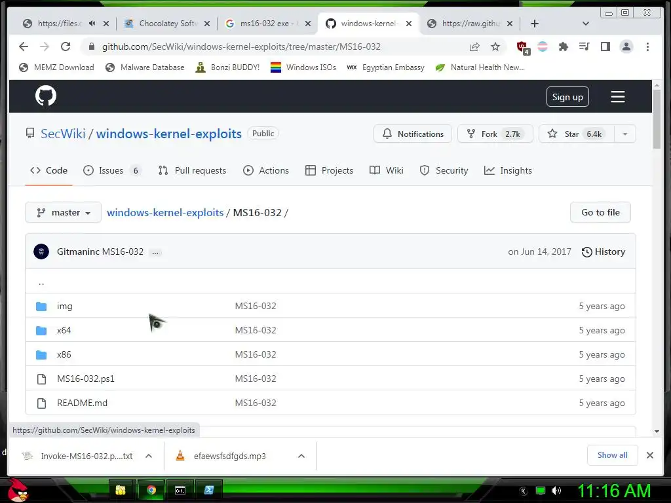
Task: Open Bonzi BUDDY! bookmark
Action: [x=227, y=67]
